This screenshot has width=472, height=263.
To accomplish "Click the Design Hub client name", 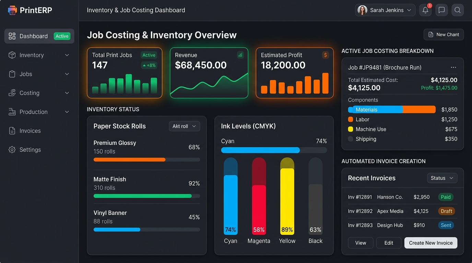I will (x=390, y=225).
